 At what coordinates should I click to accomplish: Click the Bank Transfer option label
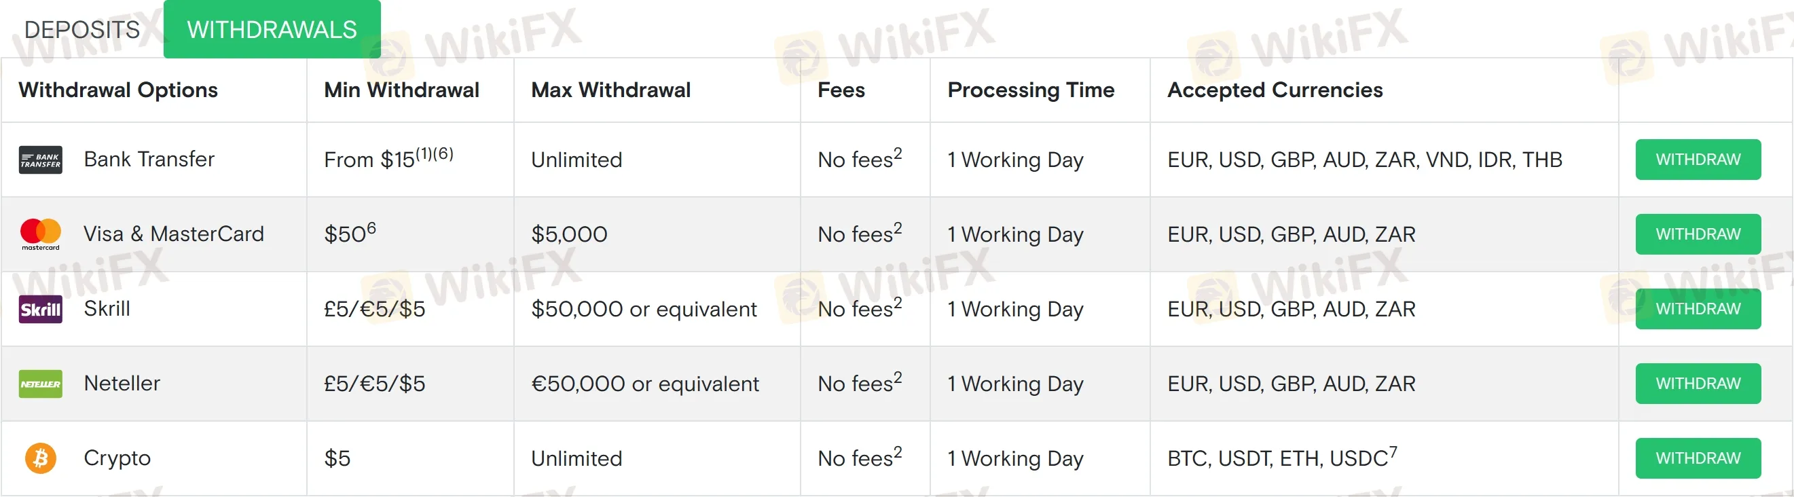(x=149, y=160)
